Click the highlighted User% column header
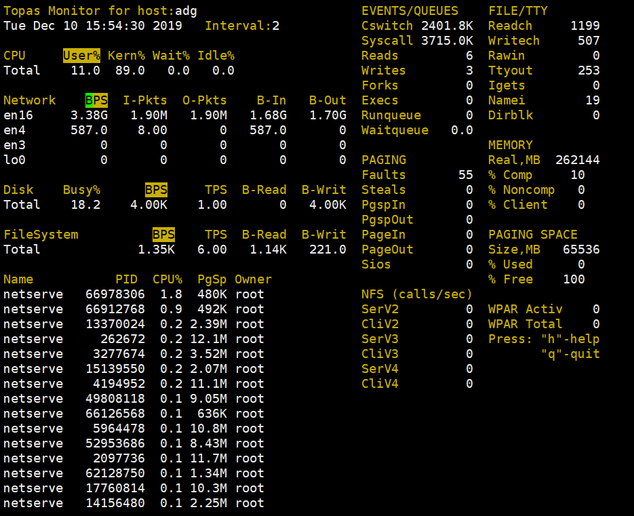This screenshot has height=516, width=634. click(81, 56)
